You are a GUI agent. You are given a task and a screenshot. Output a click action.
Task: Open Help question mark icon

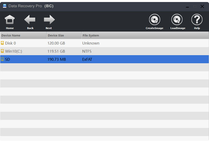click(197, 19)
